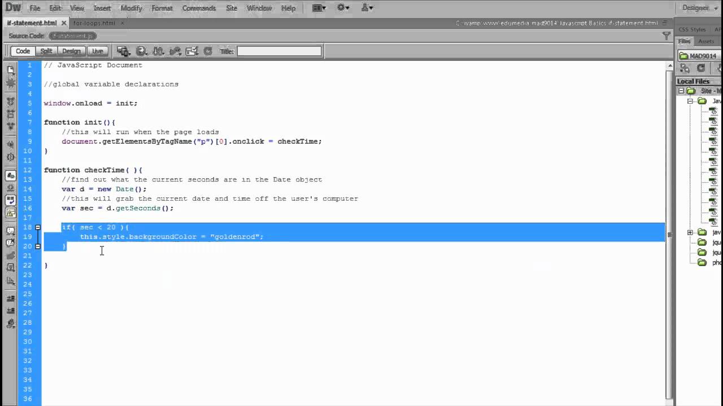Switch to the for-loops.html tab
Screen dimensions: 723x406
(x=93, y=23)
